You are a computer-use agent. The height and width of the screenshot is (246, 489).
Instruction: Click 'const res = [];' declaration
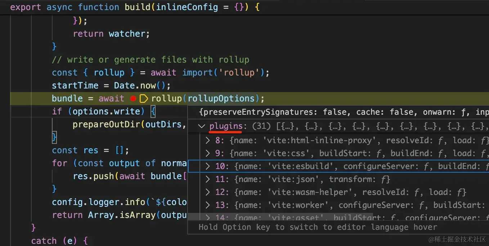click(90, 150)
